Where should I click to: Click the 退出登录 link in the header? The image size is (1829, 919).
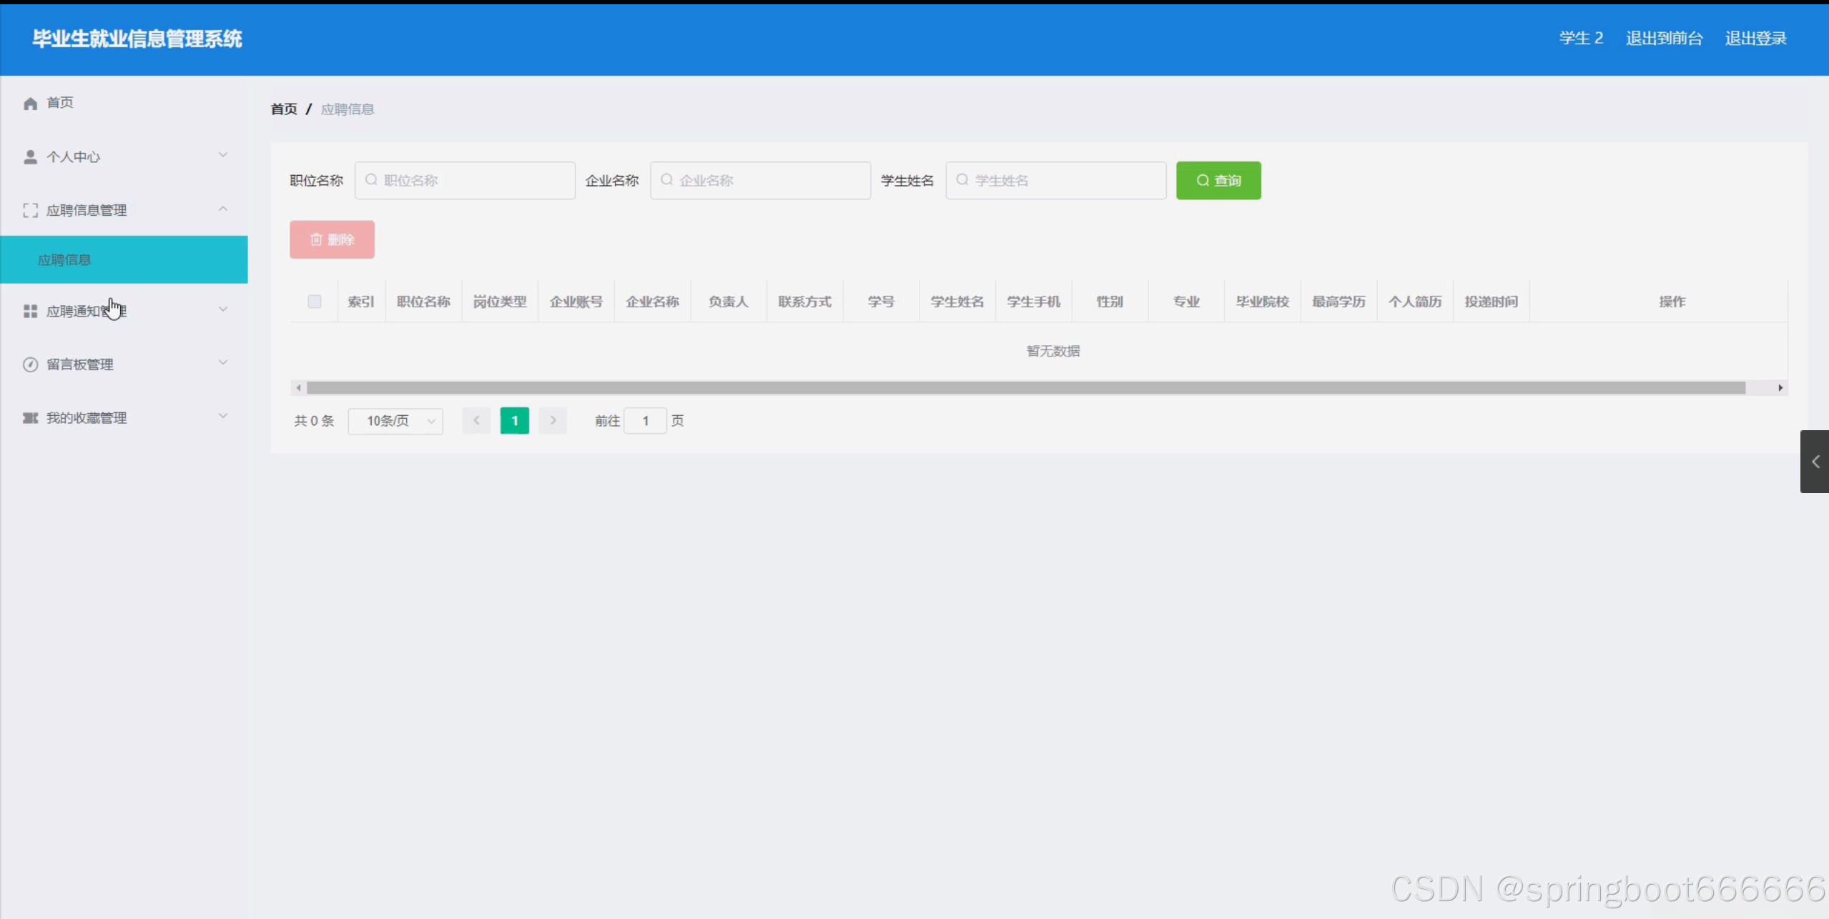(1755, 39)
